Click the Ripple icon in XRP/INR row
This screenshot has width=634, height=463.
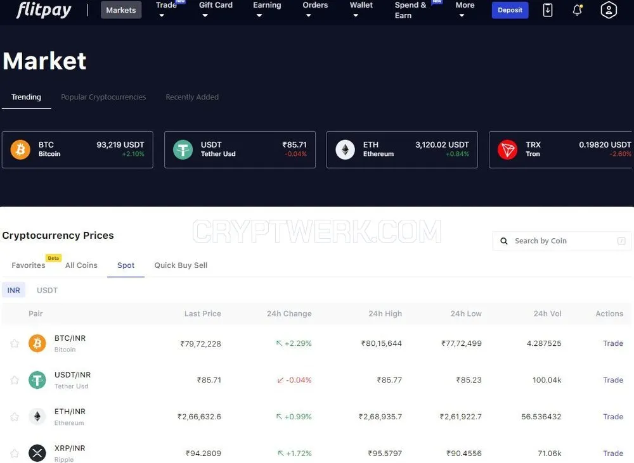(x=37, y=453)
